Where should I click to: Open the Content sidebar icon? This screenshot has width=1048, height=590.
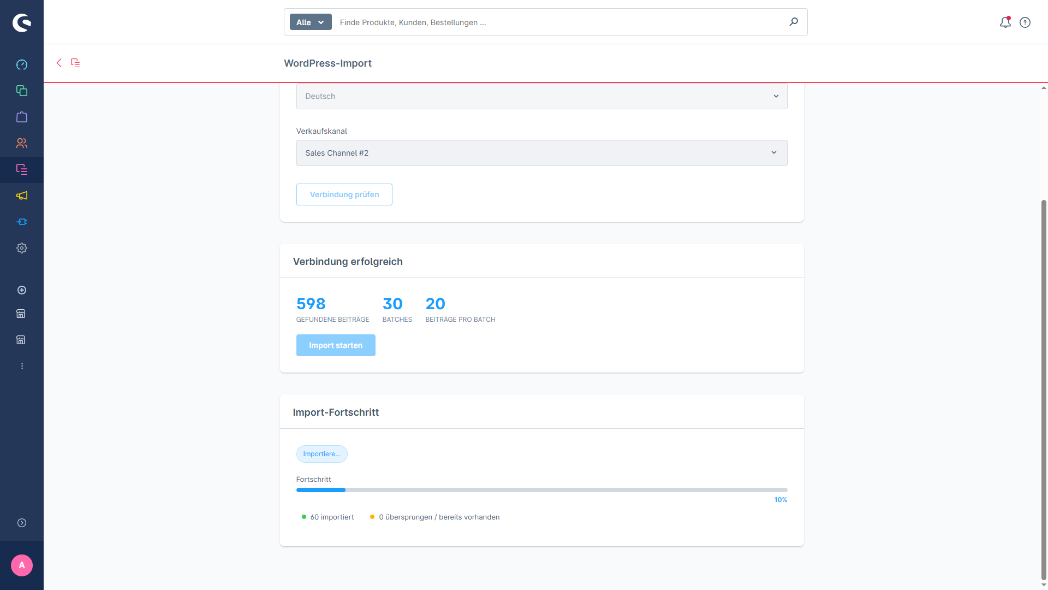(x=22, y=169)
